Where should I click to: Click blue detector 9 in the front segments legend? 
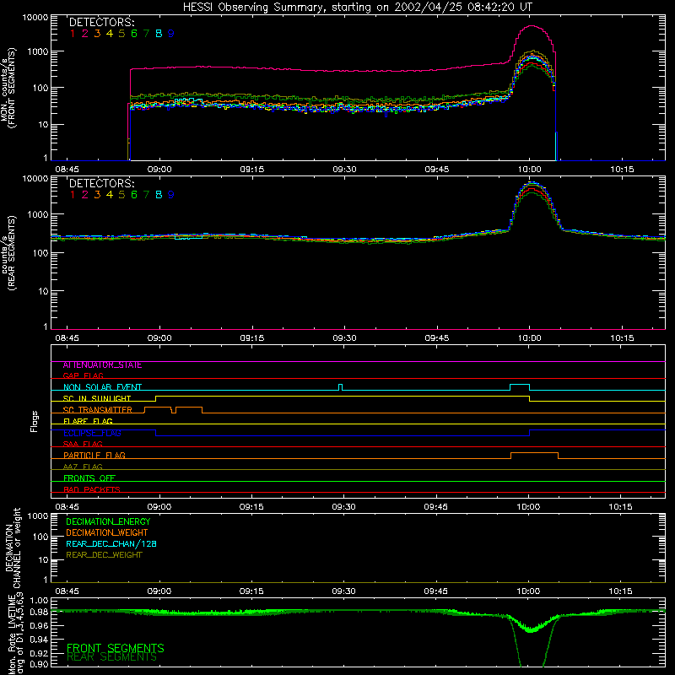[171, 34]
